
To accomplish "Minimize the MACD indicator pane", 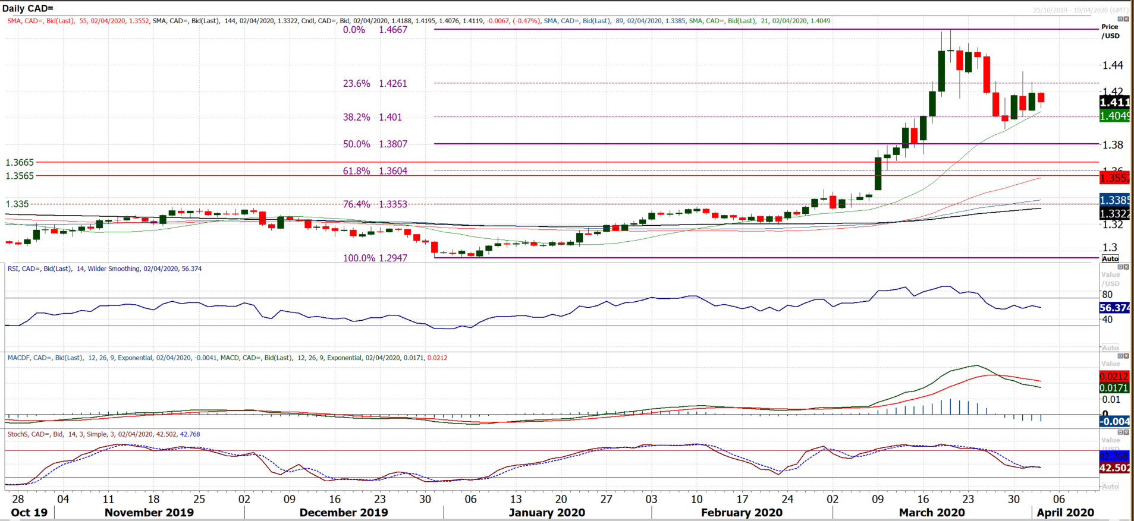I will 1120,356.
